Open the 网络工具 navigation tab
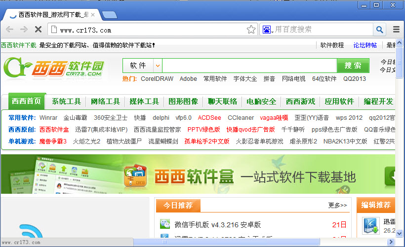Screen dimensions: 405x247 click(x=105, y=102)
